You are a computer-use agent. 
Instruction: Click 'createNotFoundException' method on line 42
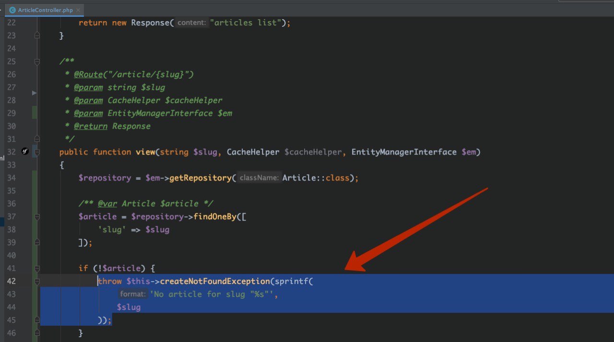tap(215, 281)
